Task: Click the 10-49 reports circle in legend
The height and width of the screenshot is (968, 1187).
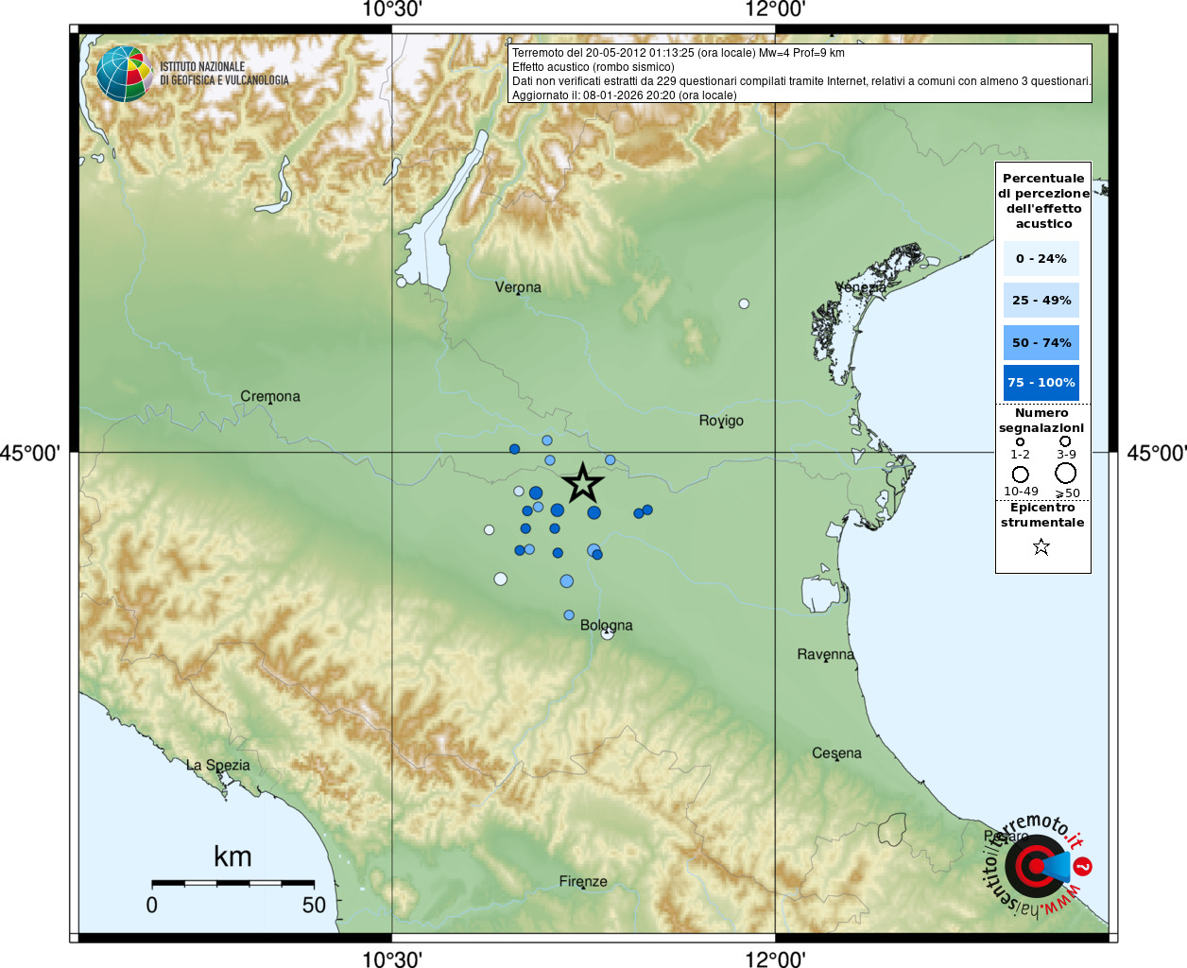Action: (x=1020, y=474)
